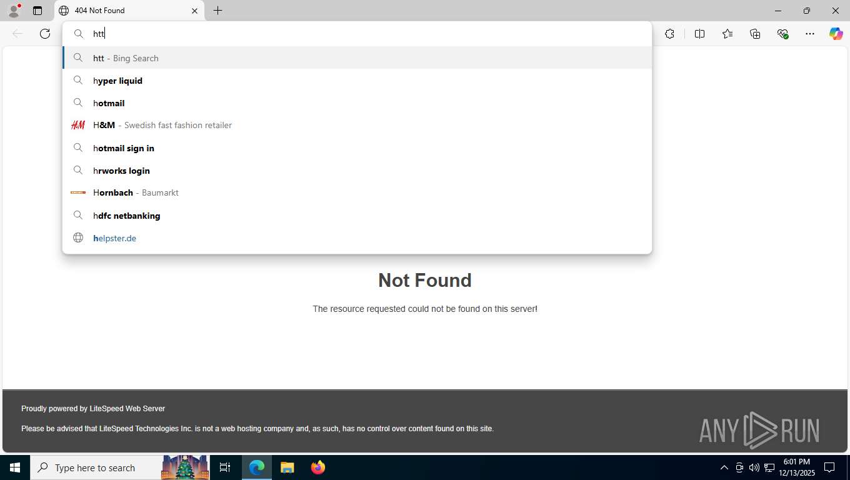The width and height of the screenshot is (850, 480).
Task: Select 'hotmail sign in' suggestion
Action: pos(357,148)
